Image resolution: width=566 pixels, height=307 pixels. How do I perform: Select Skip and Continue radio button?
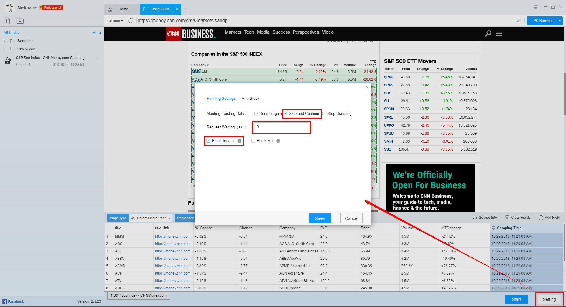(x=285, y=114)
